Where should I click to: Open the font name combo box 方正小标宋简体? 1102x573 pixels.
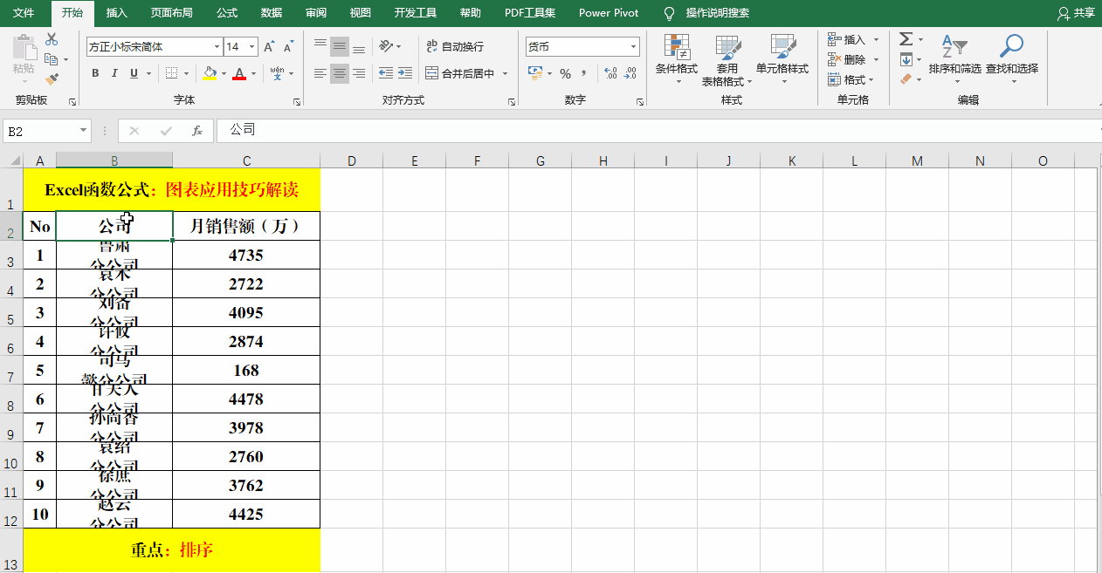pyautogui.click(x=155, y=46)
